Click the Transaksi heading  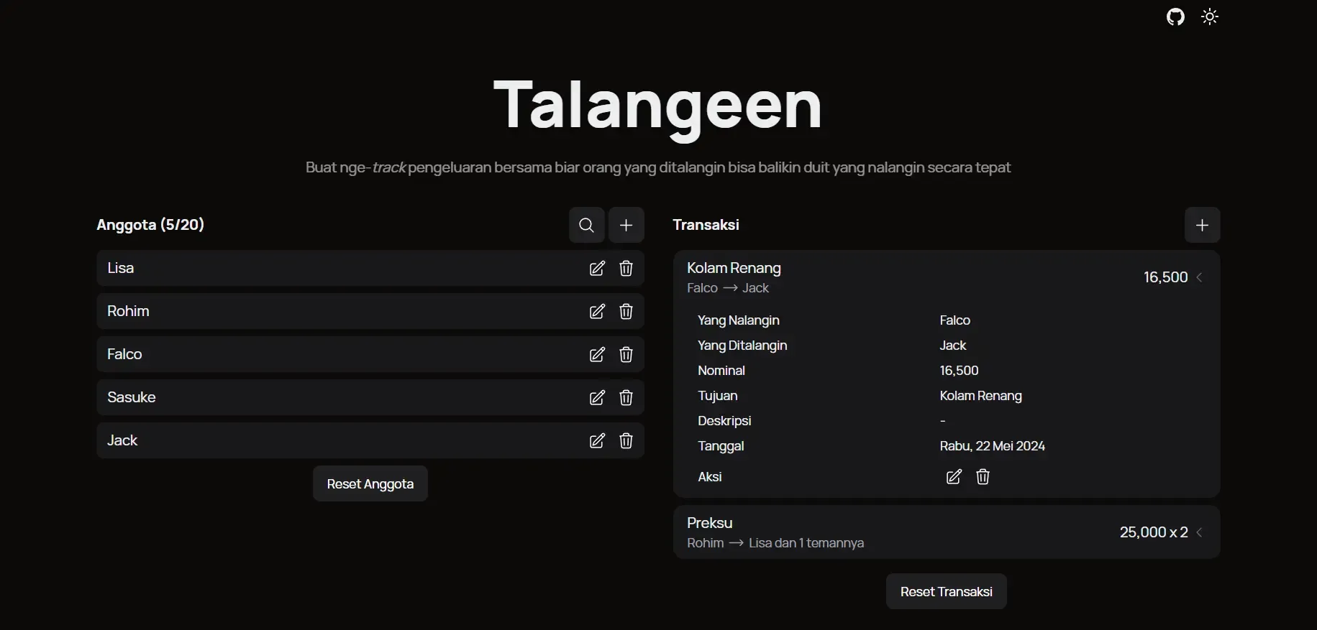(x=706, y=225)
